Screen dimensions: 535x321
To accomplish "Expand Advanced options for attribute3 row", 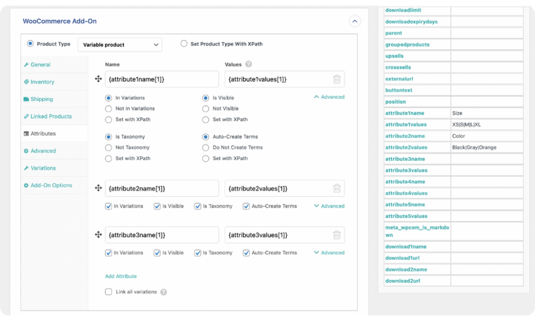I will [329, 253].
